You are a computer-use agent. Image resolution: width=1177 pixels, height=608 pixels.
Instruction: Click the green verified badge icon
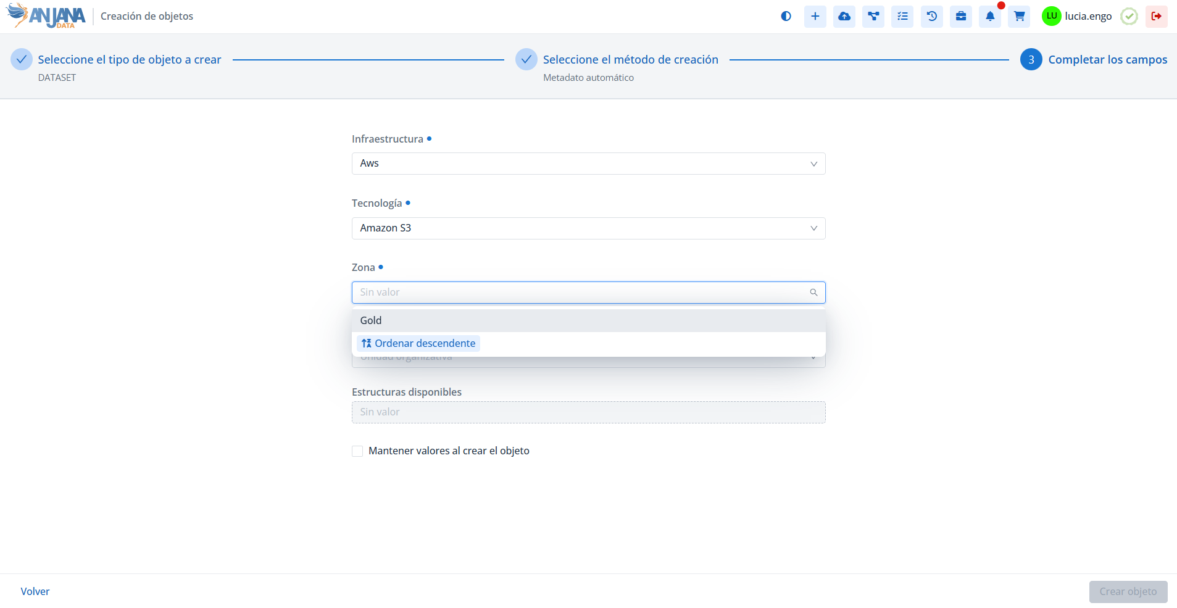[1129, 17]
